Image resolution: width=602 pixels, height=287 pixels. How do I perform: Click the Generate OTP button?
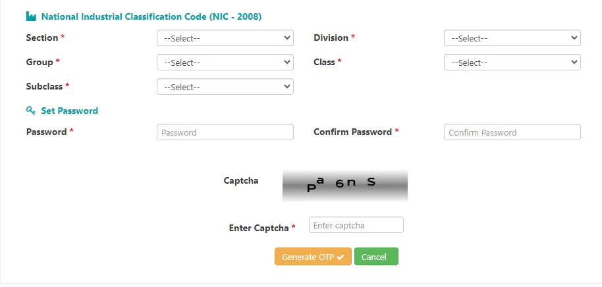[313, 257]
